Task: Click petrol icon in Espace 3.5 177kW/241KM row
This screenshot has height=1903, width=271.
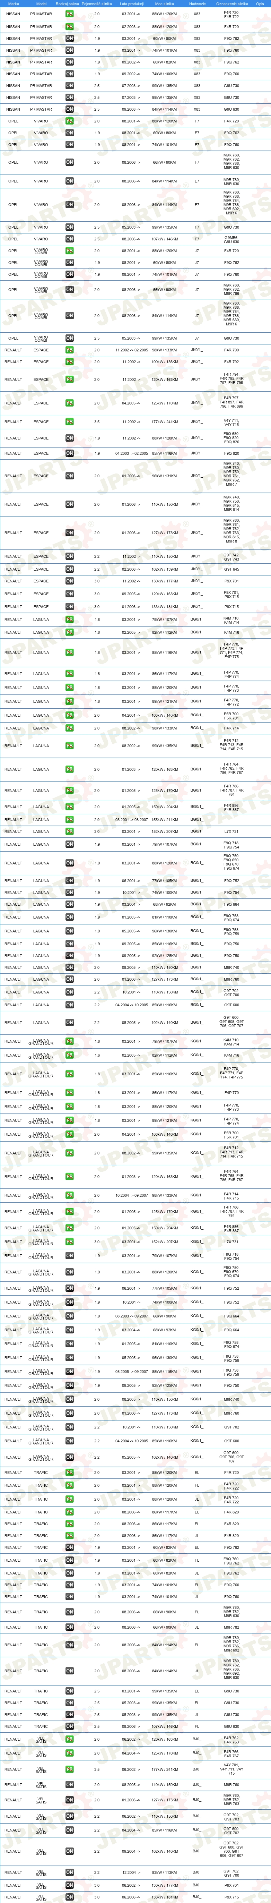Action: pos(69,422)
